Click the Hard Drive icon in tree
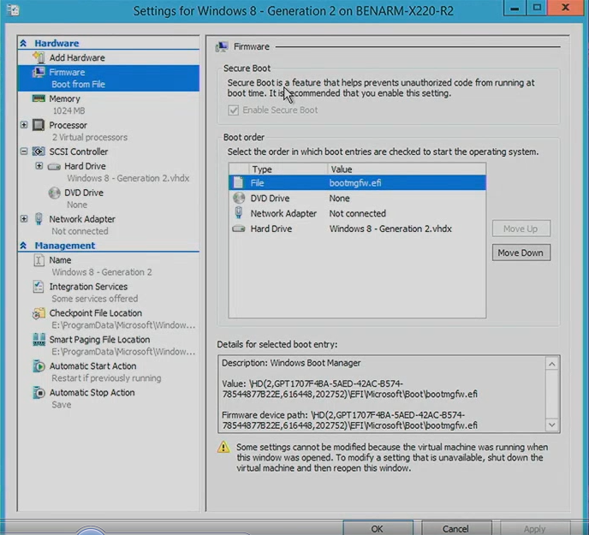589x535 pixels. click(x=54, y=166)
